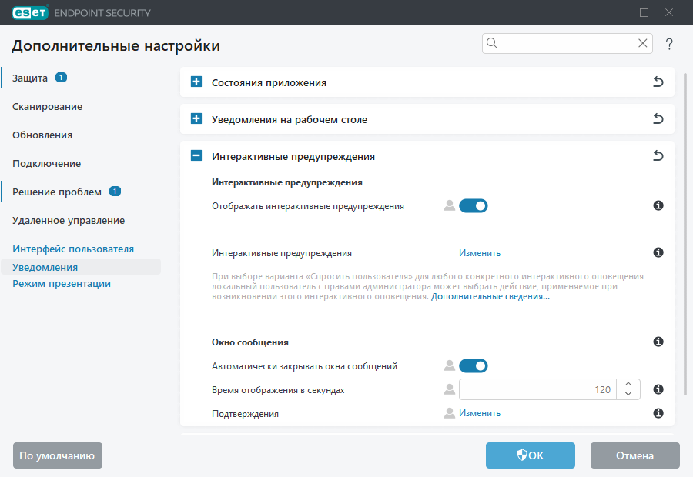Image resolution: width=693 pixels, height=477 pixels.
Task: Click the revert icon for Интерактивные предупреждения section
Action: pos(658,155)
